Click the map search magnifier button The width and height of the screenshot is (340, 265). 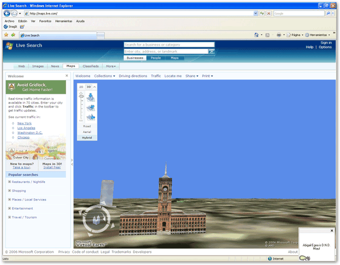pyautogui.click(x=211, y=51)
